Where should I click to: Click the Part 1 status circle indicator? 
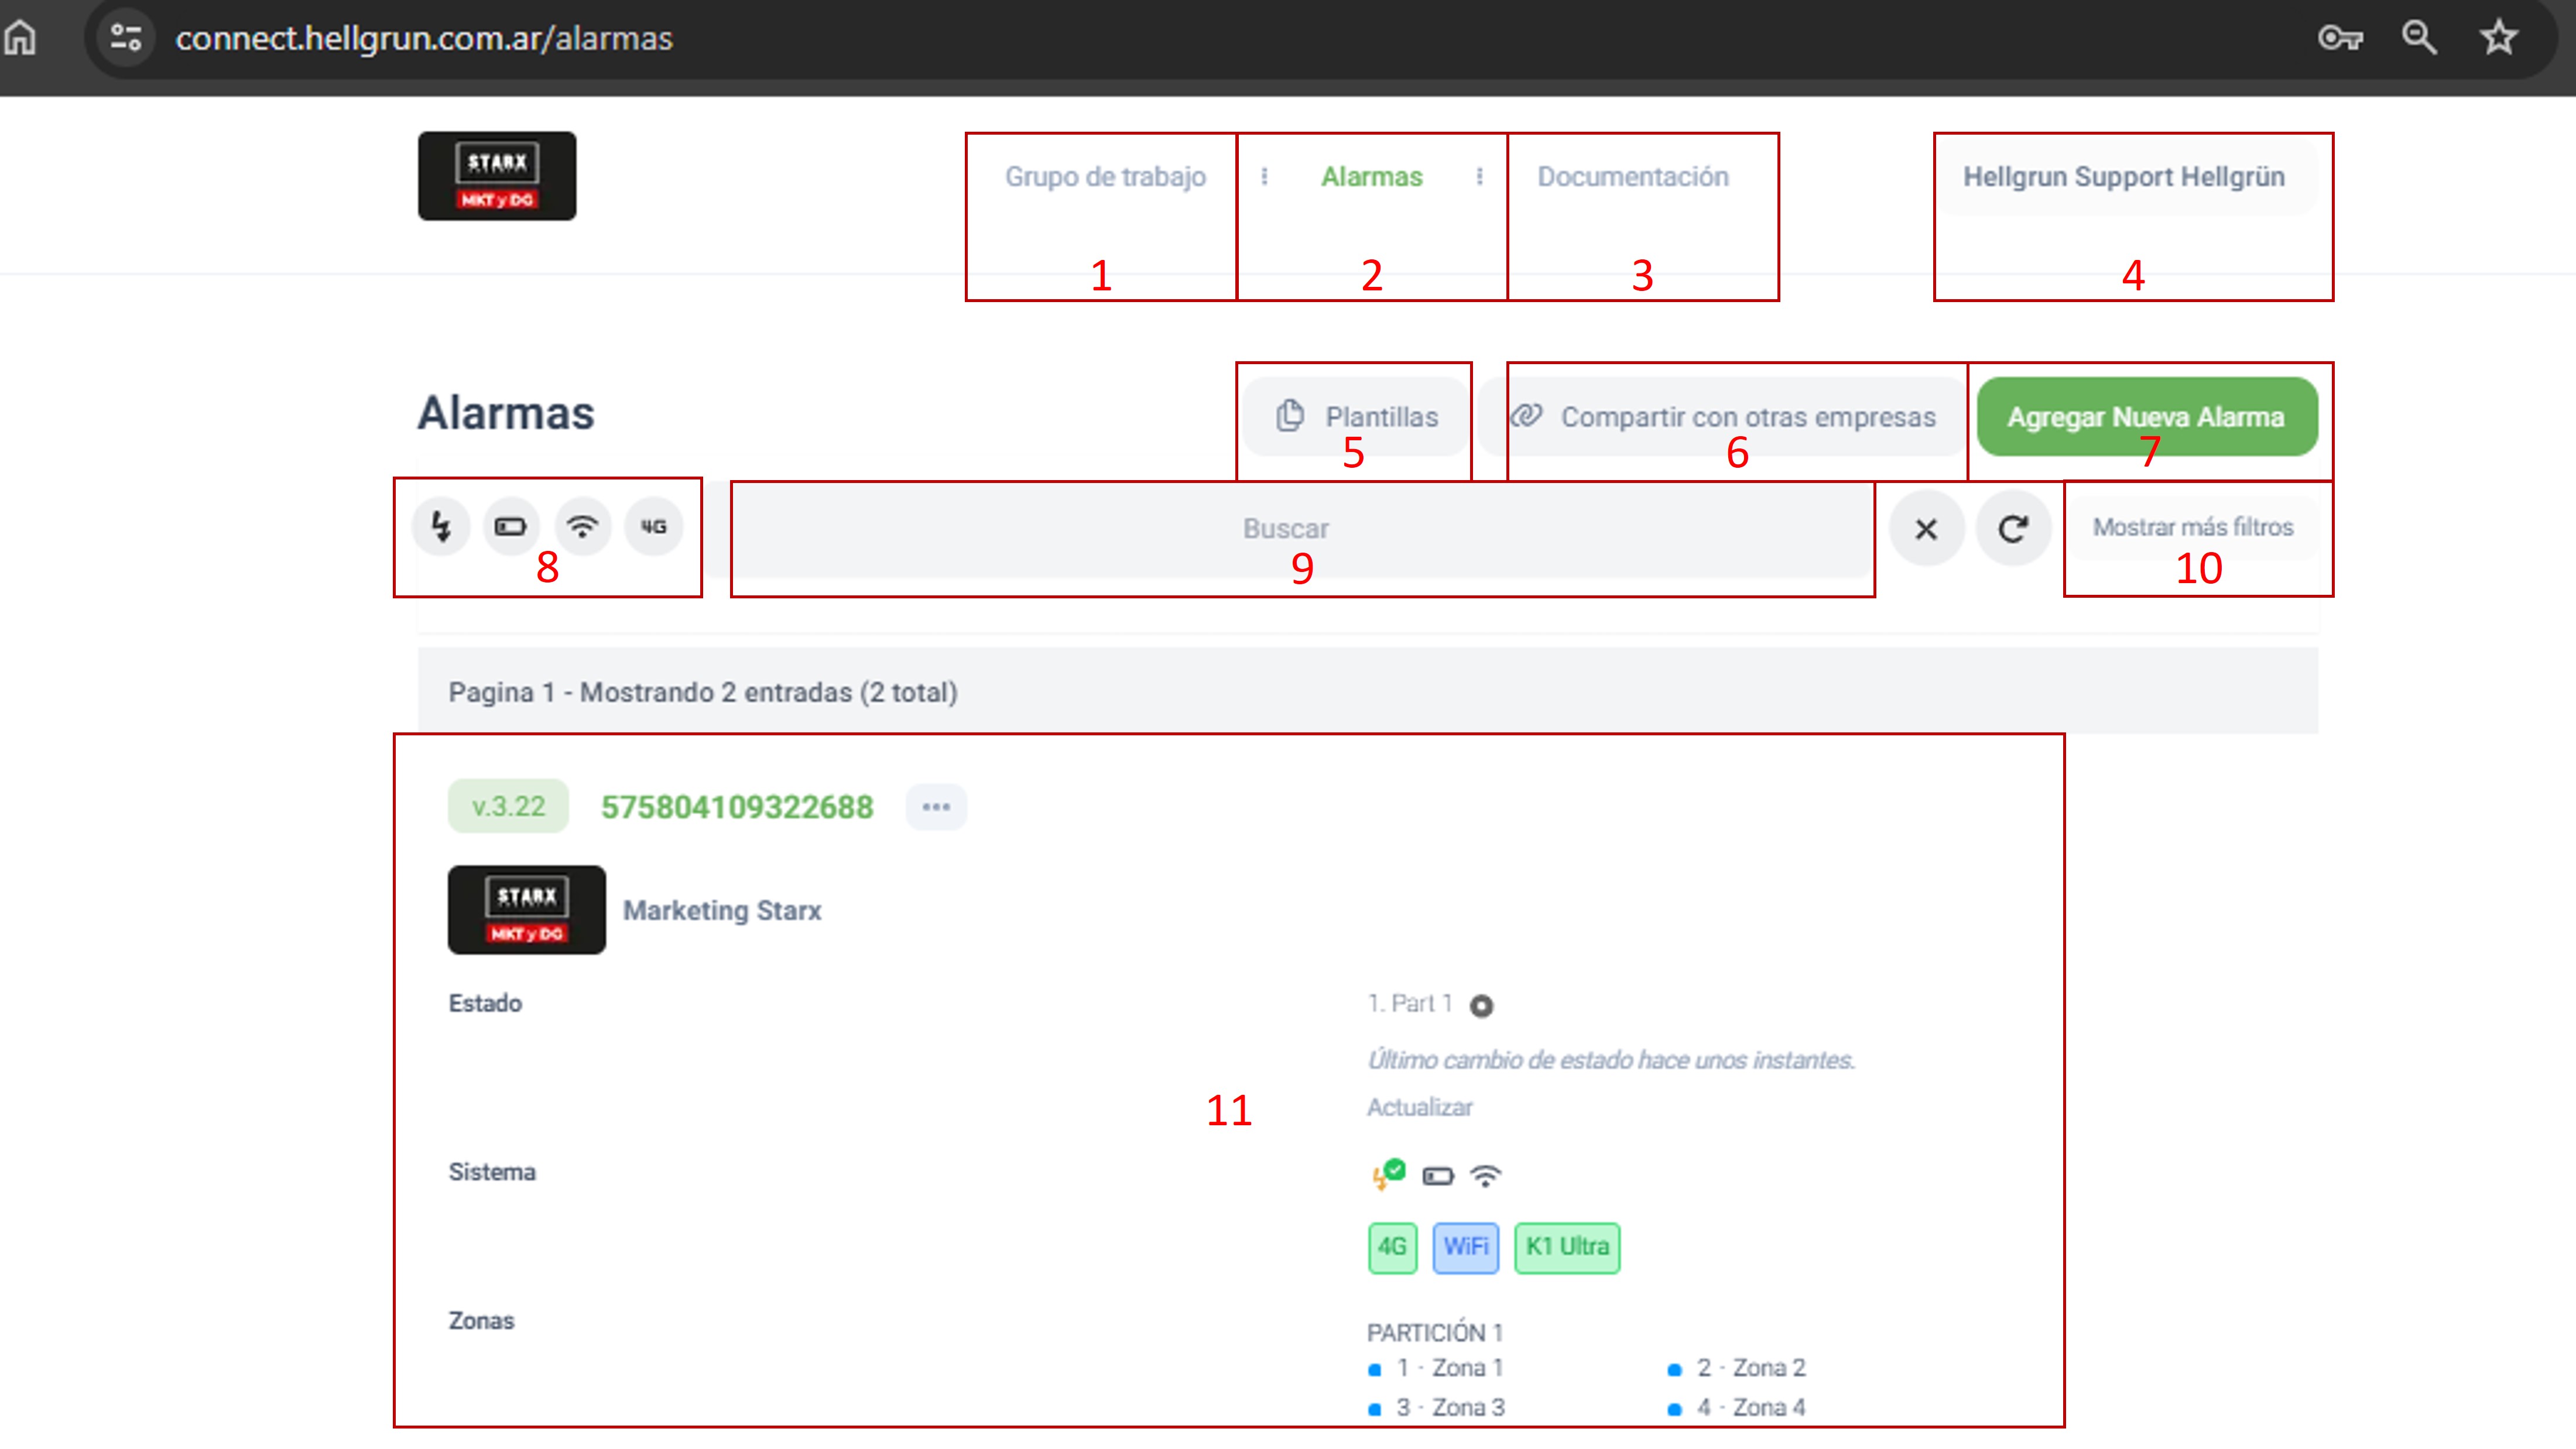click(x=1481, y=1006)
